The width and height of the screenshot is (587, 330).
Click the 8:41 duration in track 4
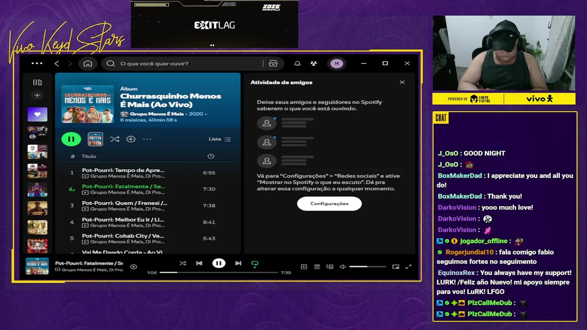[x=209, y=222]
